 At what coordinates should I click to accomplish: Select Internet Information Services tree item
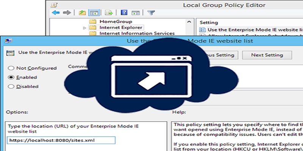coord(137,34)
